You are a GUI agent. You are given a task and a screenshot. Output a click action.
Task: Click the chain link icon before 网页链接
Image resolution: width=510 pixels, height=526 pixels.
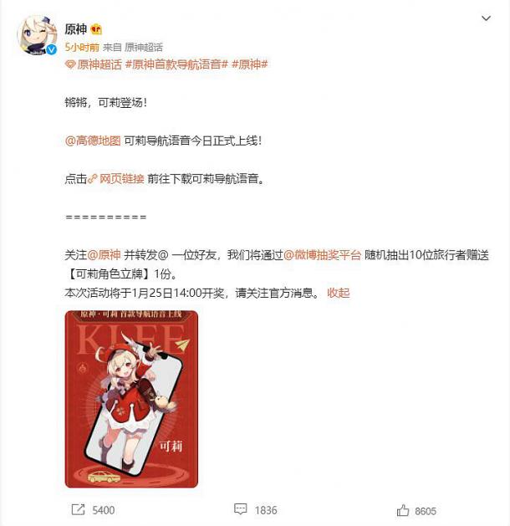pyautogui.click(x=93, y=179)
